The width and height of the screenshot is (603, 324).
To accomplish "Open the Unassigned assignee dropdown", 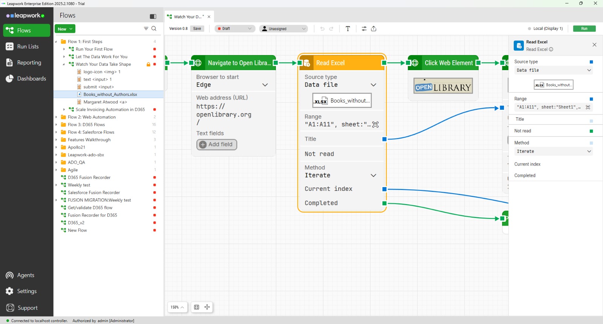I will [x=283, y=29].
